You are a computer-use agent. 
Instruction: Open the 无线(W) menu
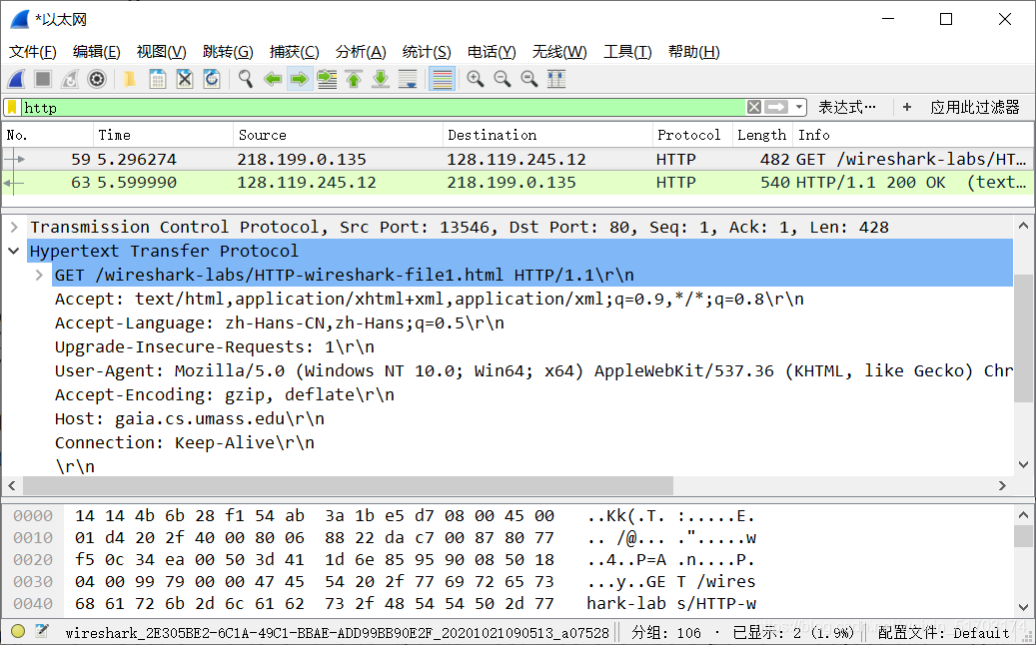pos(559,52)
